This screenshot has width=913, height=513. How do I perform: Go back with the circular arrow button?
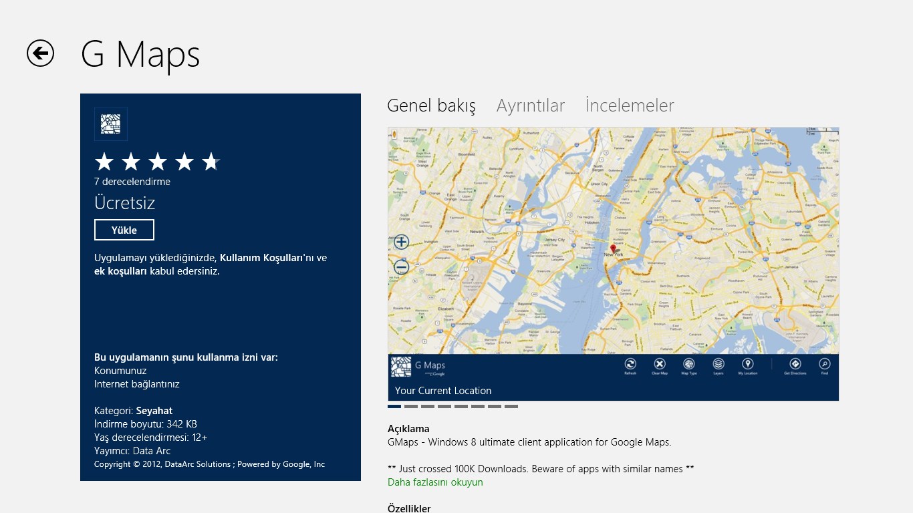(40, 53)
